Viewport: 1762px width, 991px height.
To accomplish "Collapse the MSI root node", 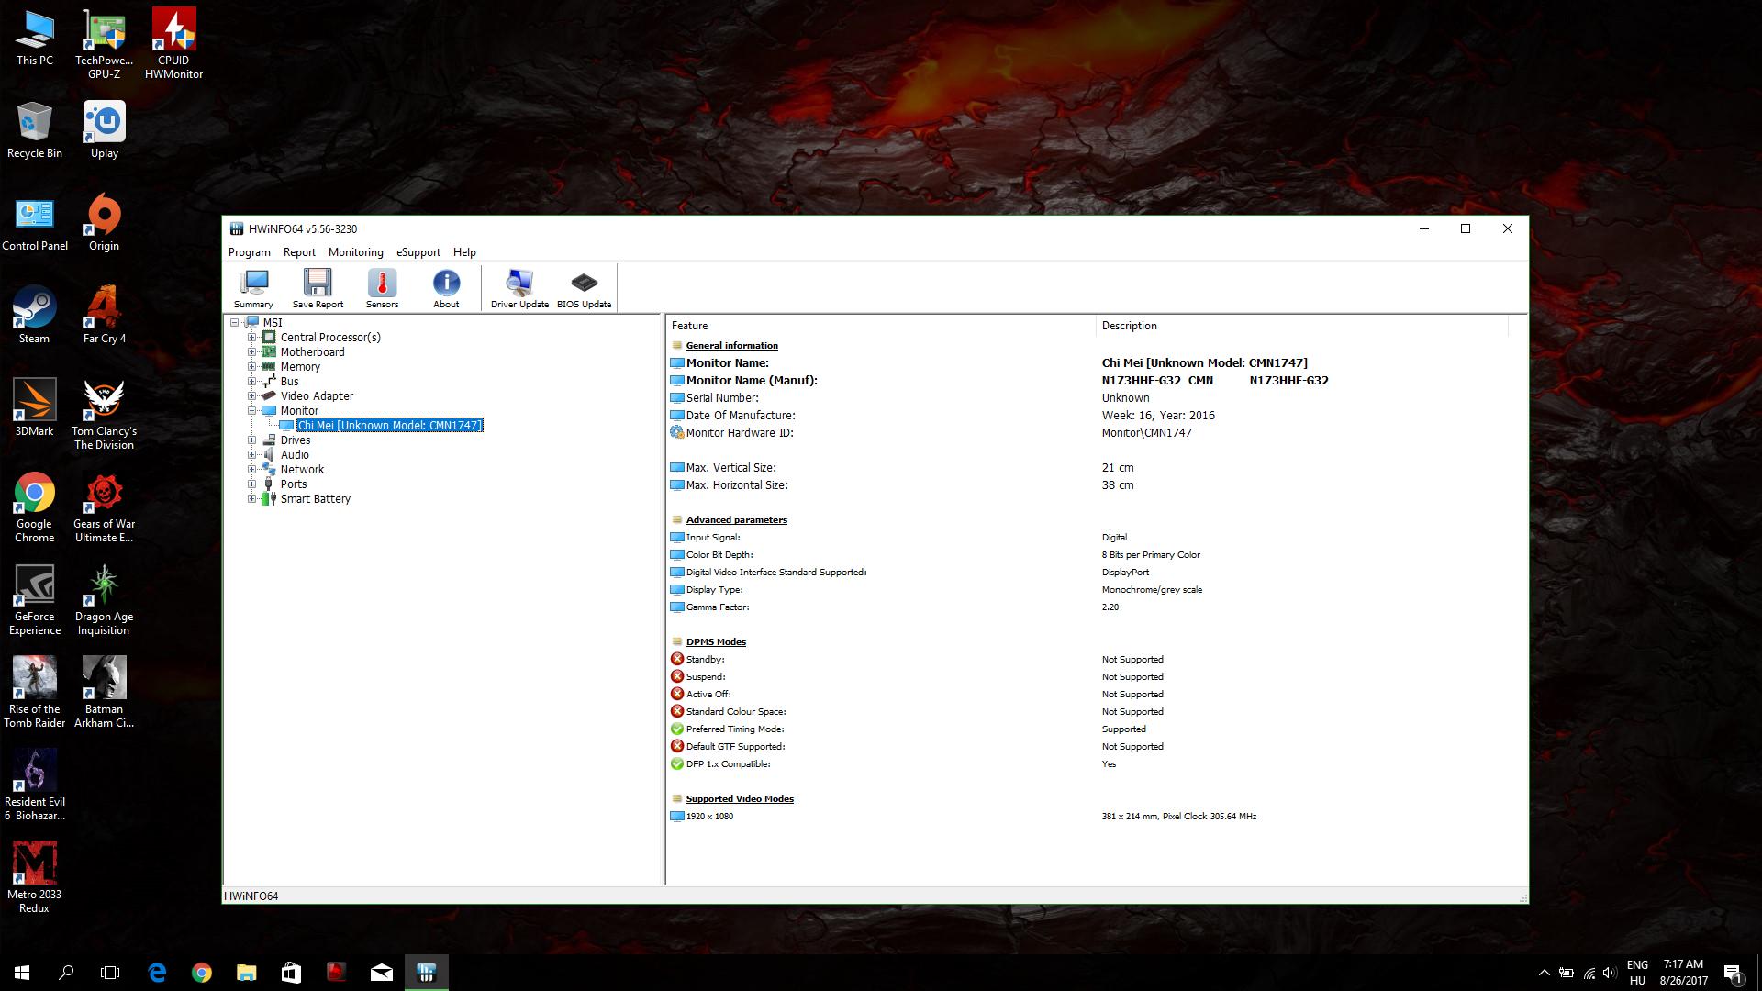I will pos(235,323).
